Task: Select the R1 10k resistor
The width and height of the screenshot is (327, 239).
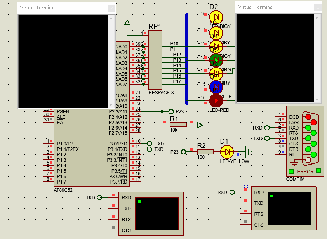Action: coord(178,125)
